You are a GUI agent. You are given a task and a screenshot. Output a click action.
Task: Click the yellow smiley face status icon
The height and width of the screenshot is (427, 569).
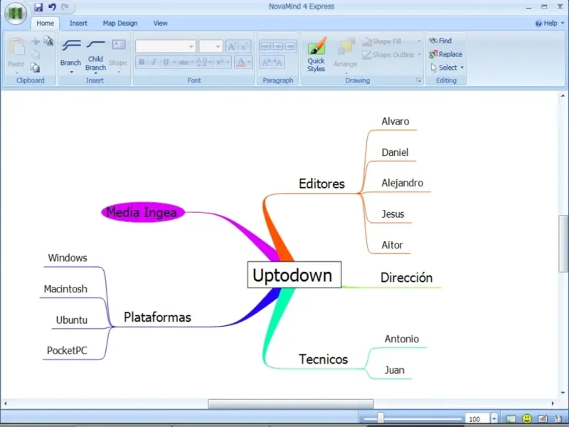pos(527,419)
